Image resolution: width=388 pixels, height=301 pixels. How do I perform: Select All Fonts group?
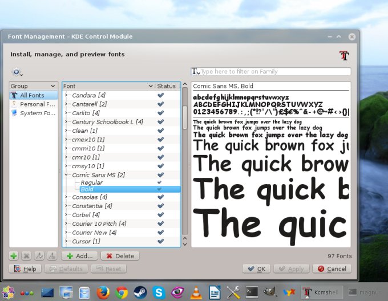tap(34, 95)
